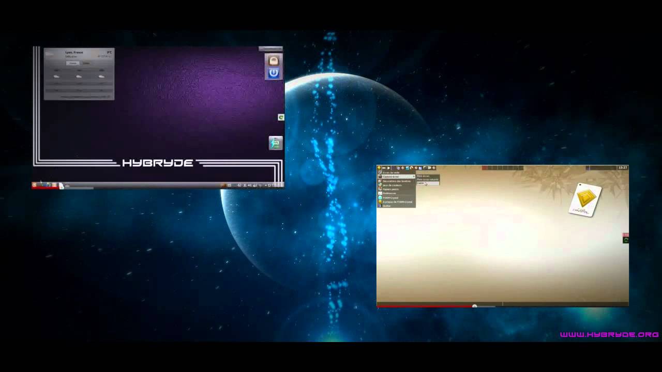
Task: Open the battery power icon in Hybryde window
Action: (276, 143)
